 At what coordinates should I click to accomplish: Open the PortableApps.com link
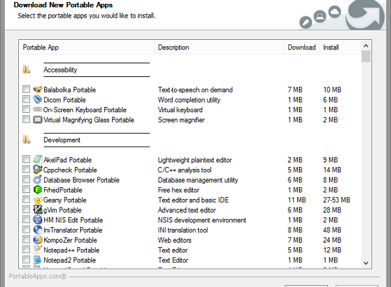click(x=33, y=276)
